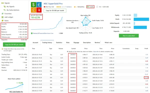Open author Bui Huy Dat profile
150x93 pixels.
[50, 7]
